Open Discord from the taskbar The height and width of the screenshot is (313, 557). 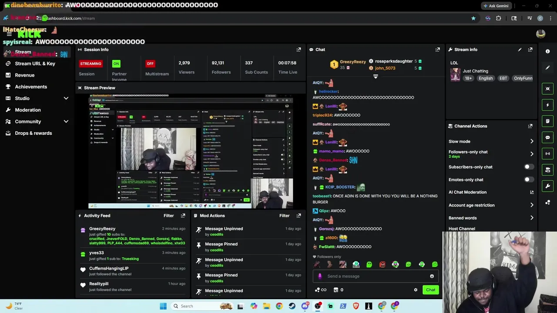pyautogui.click(x=305, y=306)
